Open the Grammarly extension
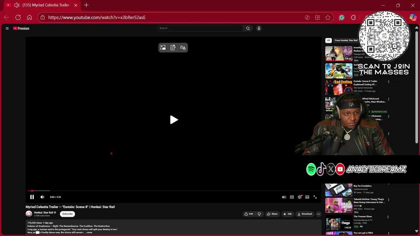This screenshot has width=420, height=236. (x=342, y=17)
